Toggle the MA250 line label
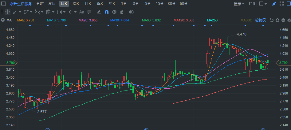The width and height of the screenshot is (291, 130). pyautogui.click(x=213, y=20)
